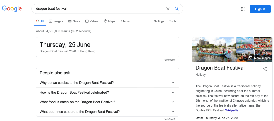Click the Google logo

point(12,9)
